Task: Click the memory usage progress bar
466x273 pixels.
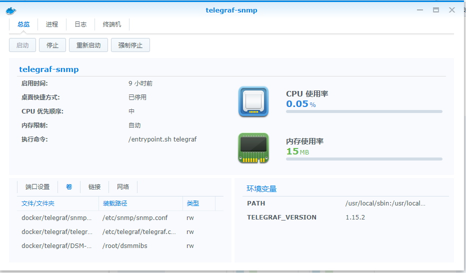Action: click(364, 159)
